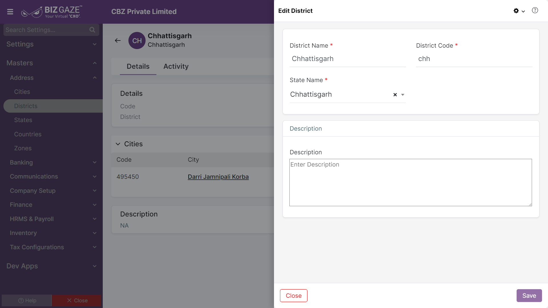Click the Settings heading in sidebar
This screenshot has height=308, width=548.
point(20,44)
